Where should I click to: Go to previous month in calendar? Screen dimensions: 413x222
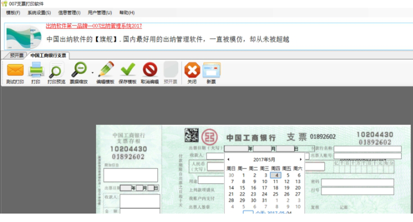pos(228,159)
